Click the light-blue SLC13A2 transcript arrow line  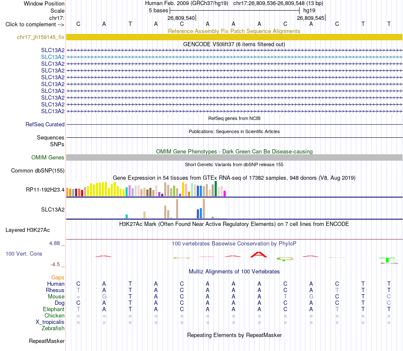[x=234, y=57]
